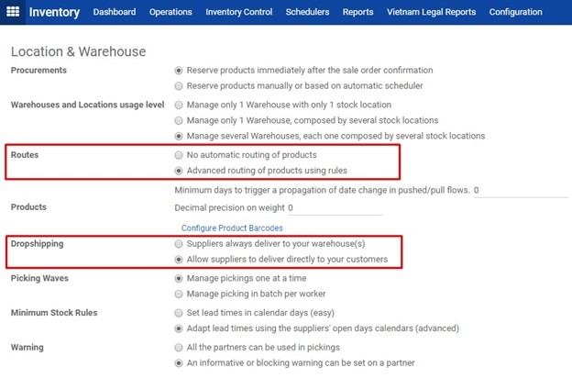Click the minimum days propagation input field
The width and height of the screenshot is (572, 378).
pyautogui.click(x=521, y=190)
